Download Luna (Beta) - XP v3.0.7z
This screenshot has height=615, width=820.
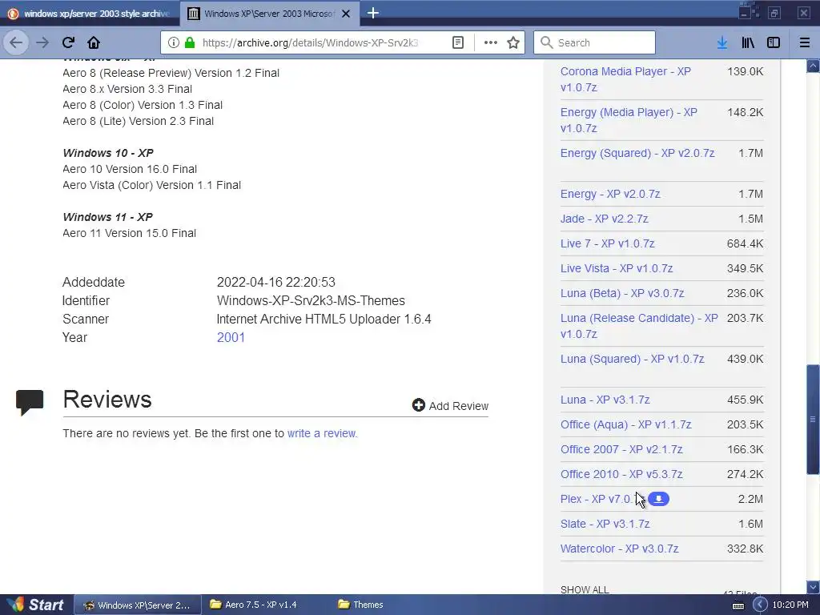click(622, 293)
